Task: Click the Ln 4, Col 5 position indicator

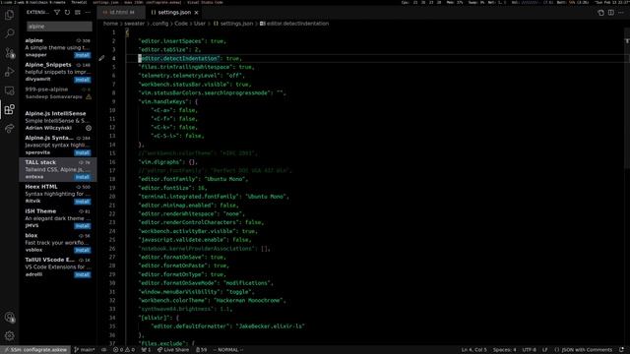Action: [x=473, y=350]
